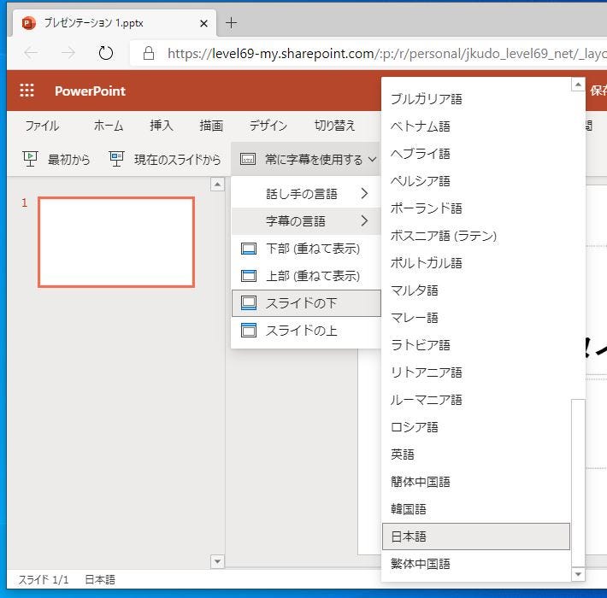Click language list scroll up arrow
The height and width of the screenshot is (598, 607).
point(578,85)
